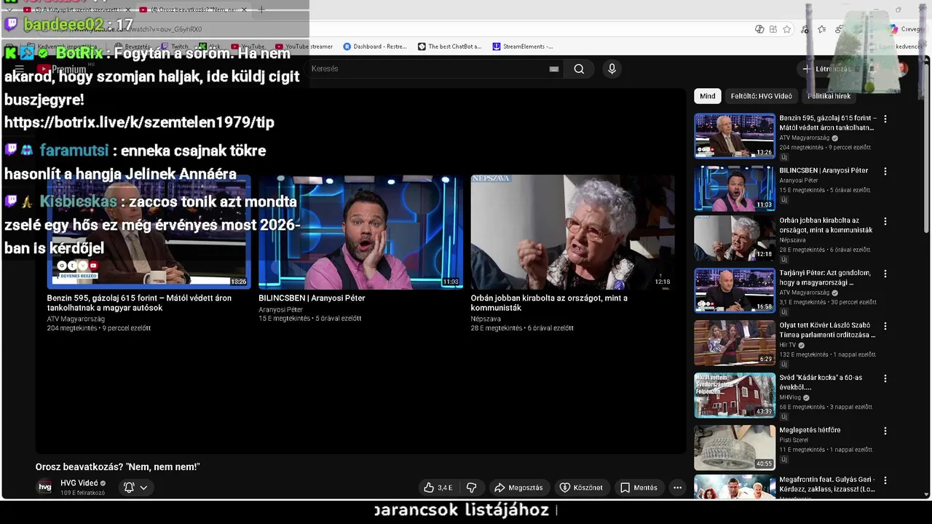Open StreamElements bookmark
The height and width of the screenshot is (524, 932).
[523, 47]
